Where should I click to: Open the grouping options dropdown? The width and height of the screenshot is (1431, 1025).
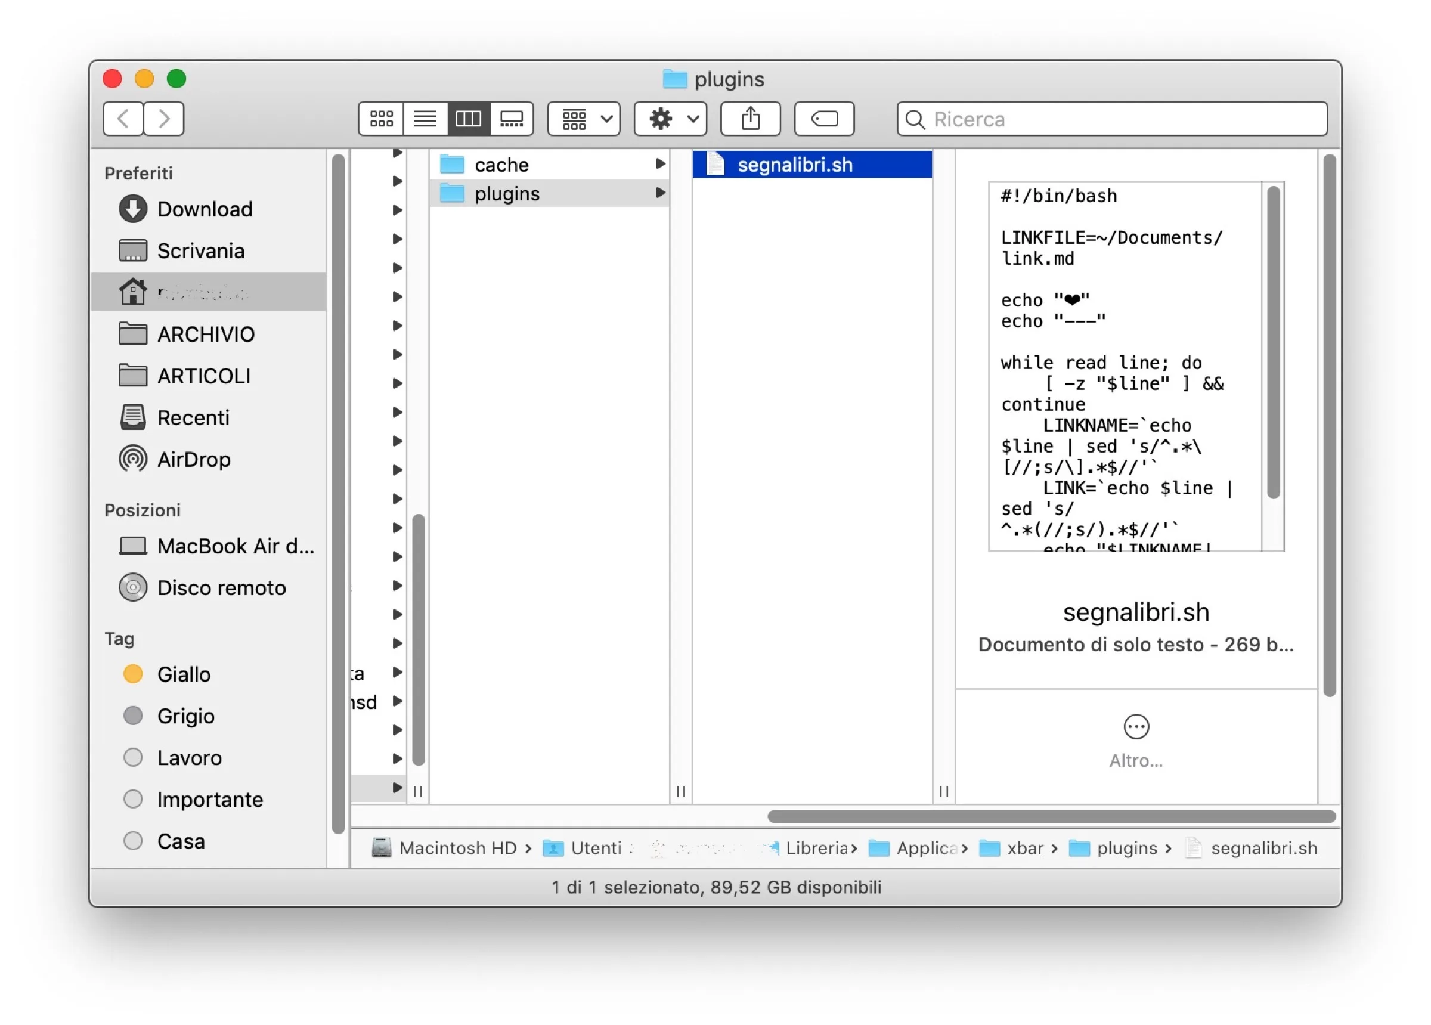583,119
